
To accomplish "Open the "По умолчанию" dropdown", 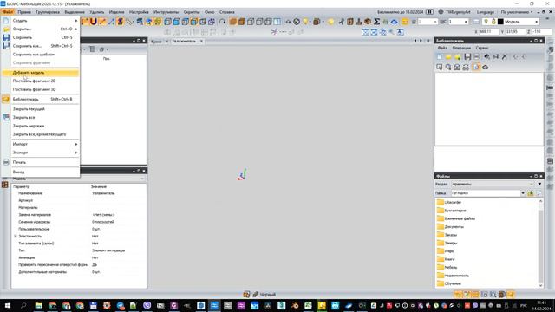I will coord(517,12).
